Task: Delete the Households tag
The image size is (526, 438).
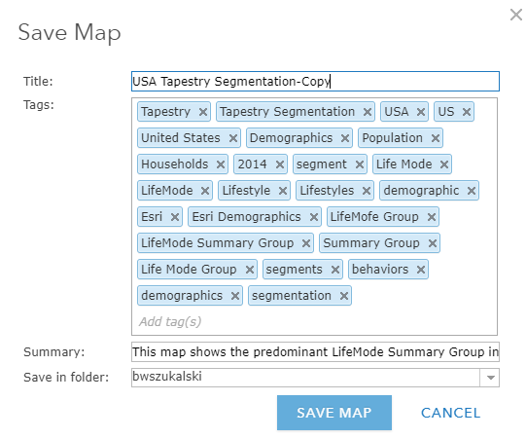Action: pos(221,164)
